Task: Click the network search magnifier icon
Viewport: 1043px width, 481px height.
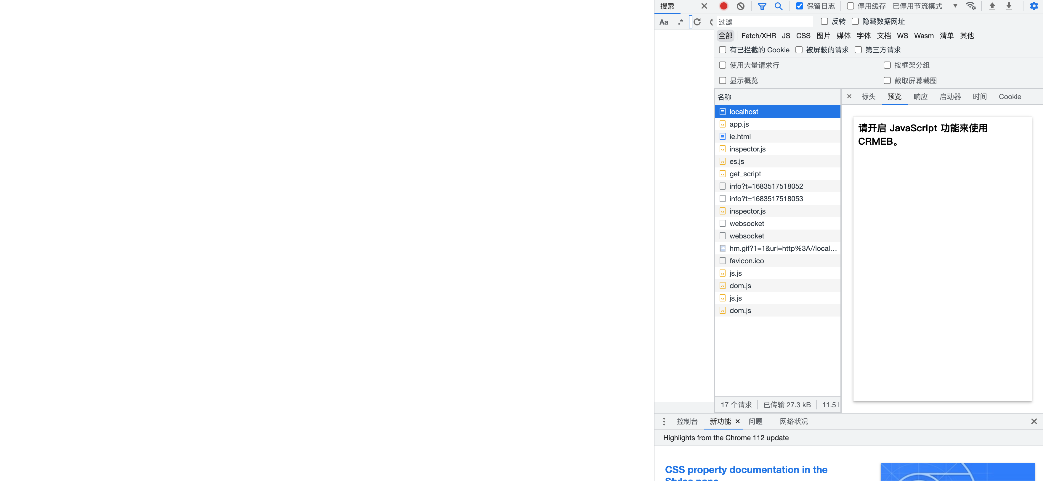Action: (778, 6)
